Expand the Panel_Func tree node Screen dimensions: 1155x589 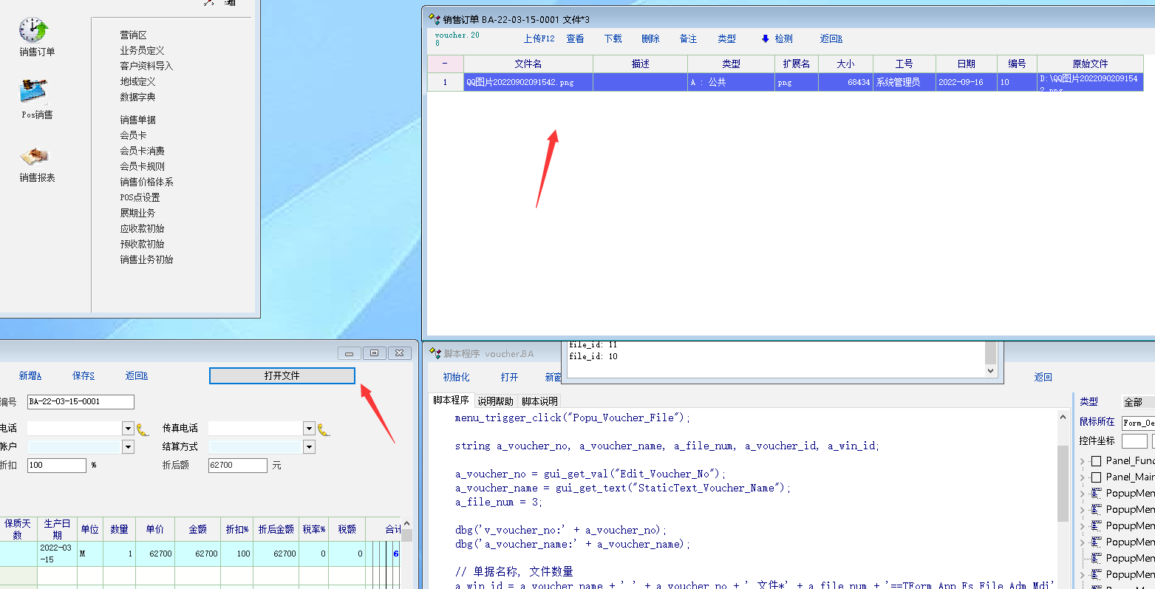1083,460
